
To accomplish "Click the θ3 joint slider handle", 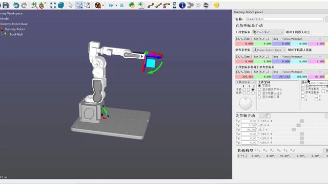I will pyautogui.click(x=294, y=130).
